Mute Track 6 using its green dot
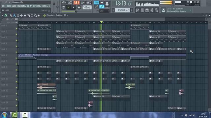 tap(16, 58)
